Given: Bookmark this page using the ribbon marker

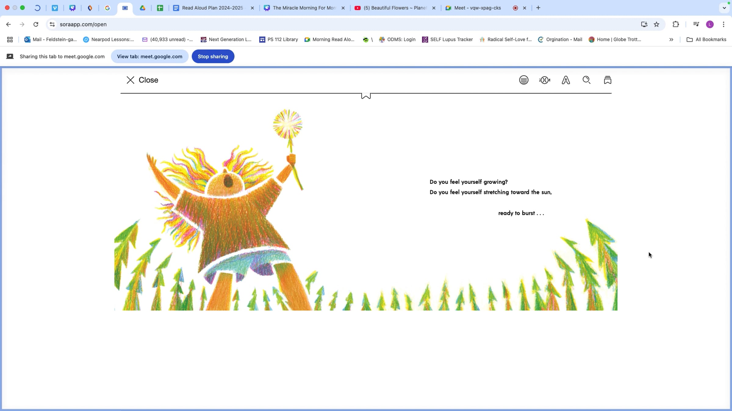Looking at the screenshot, I should (366, 96).
